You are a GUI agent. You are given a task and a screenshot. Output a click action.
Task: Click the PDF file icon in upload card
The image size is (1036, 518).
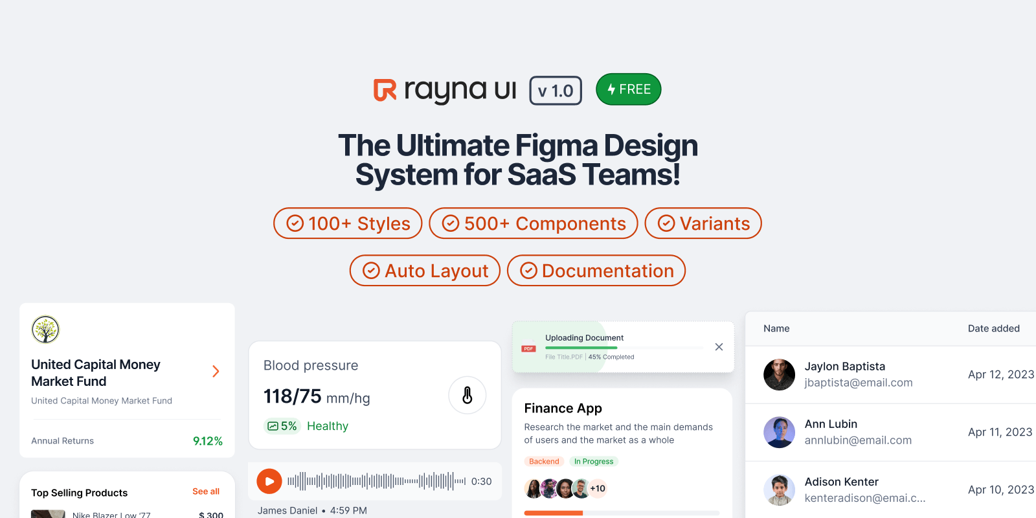tap(528, 347)
